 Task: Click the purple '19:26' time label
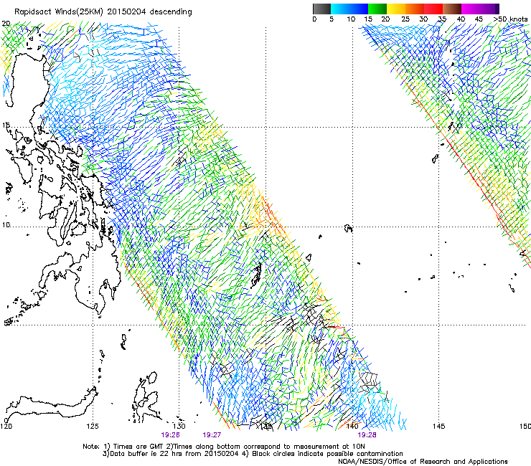[x=170, y=435]
